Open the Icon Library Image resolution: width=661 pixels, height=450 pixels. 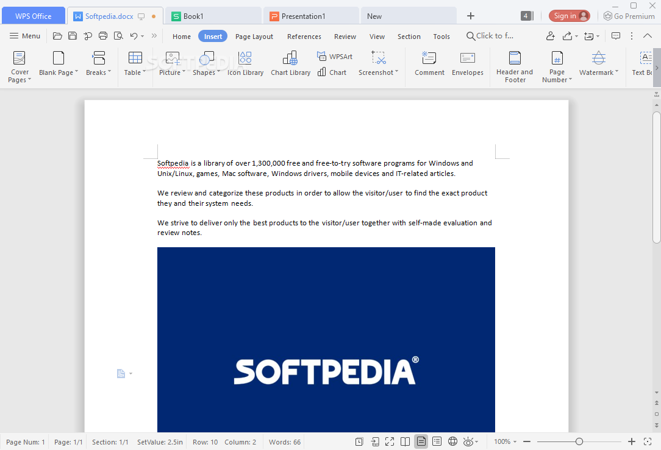point(245,63)
